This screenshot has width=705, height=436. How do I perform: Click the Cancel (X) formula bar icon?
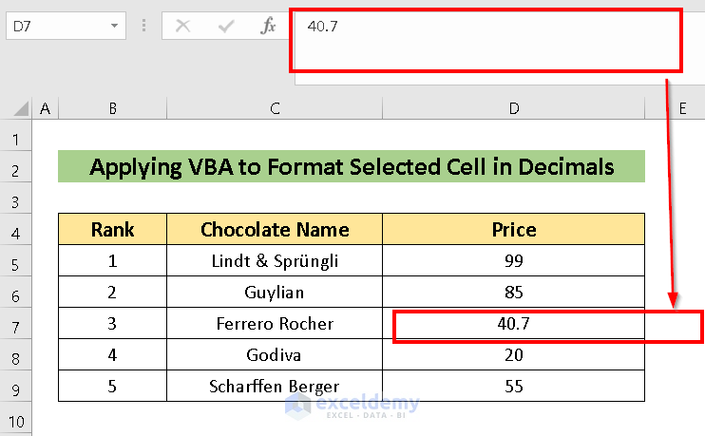183,27
